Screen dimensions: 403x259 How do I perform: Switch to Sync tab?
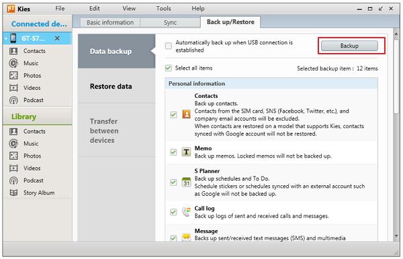(170, 23)
